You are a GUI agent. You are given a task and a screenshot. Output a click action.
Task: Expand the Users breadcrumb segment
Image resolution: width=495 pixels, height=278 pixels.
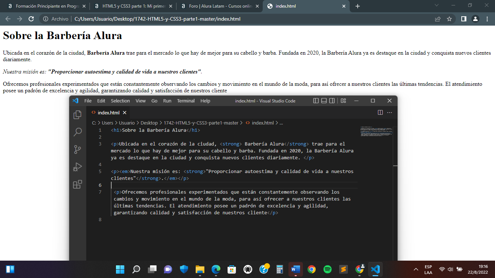coord(107,123)
